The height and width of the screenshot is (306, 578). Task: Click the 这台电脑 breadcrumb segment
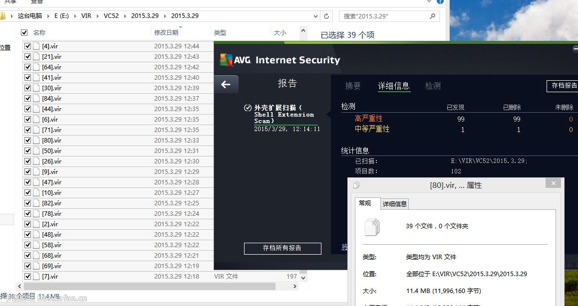coord(30,16)
